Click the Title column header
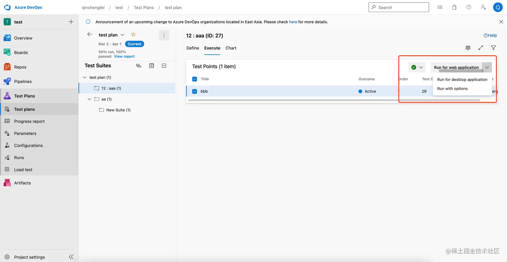This screenshot has height=262, width=507. [205, 79]
